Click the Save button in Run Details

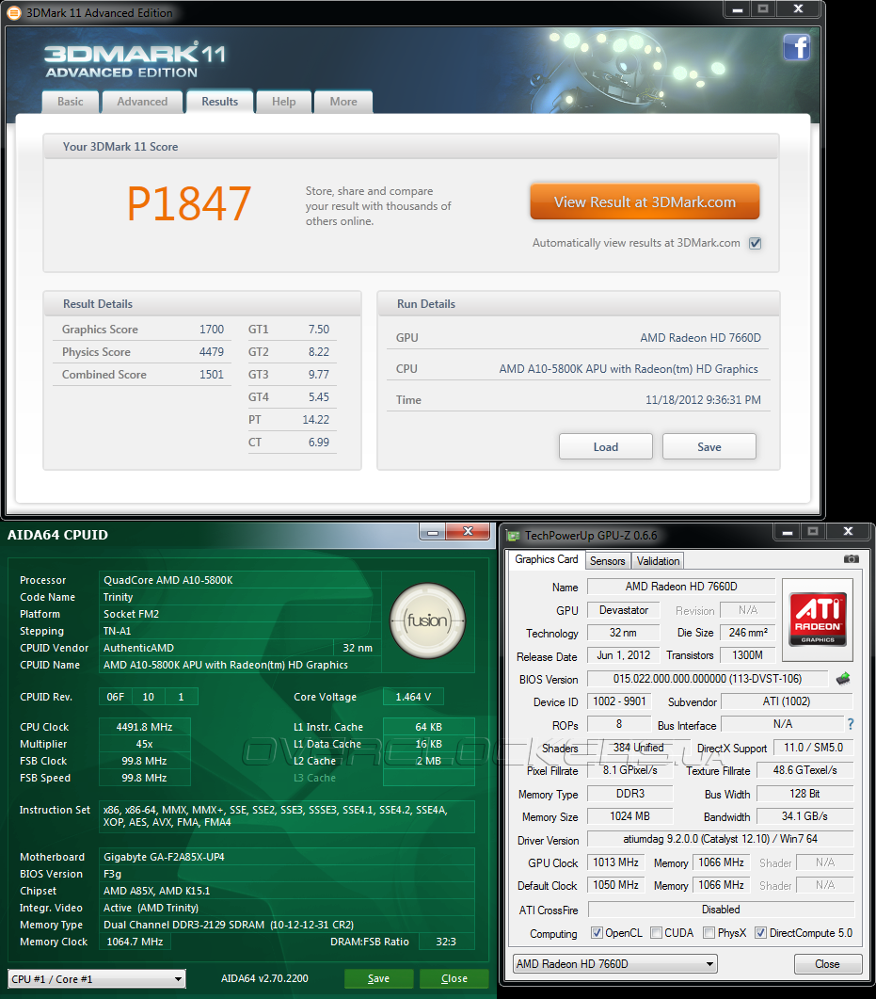(709, 446)
